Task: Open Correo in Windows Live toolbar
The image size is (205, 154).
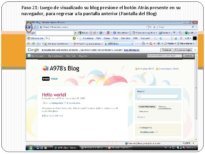Action: [x=107, y=38]
